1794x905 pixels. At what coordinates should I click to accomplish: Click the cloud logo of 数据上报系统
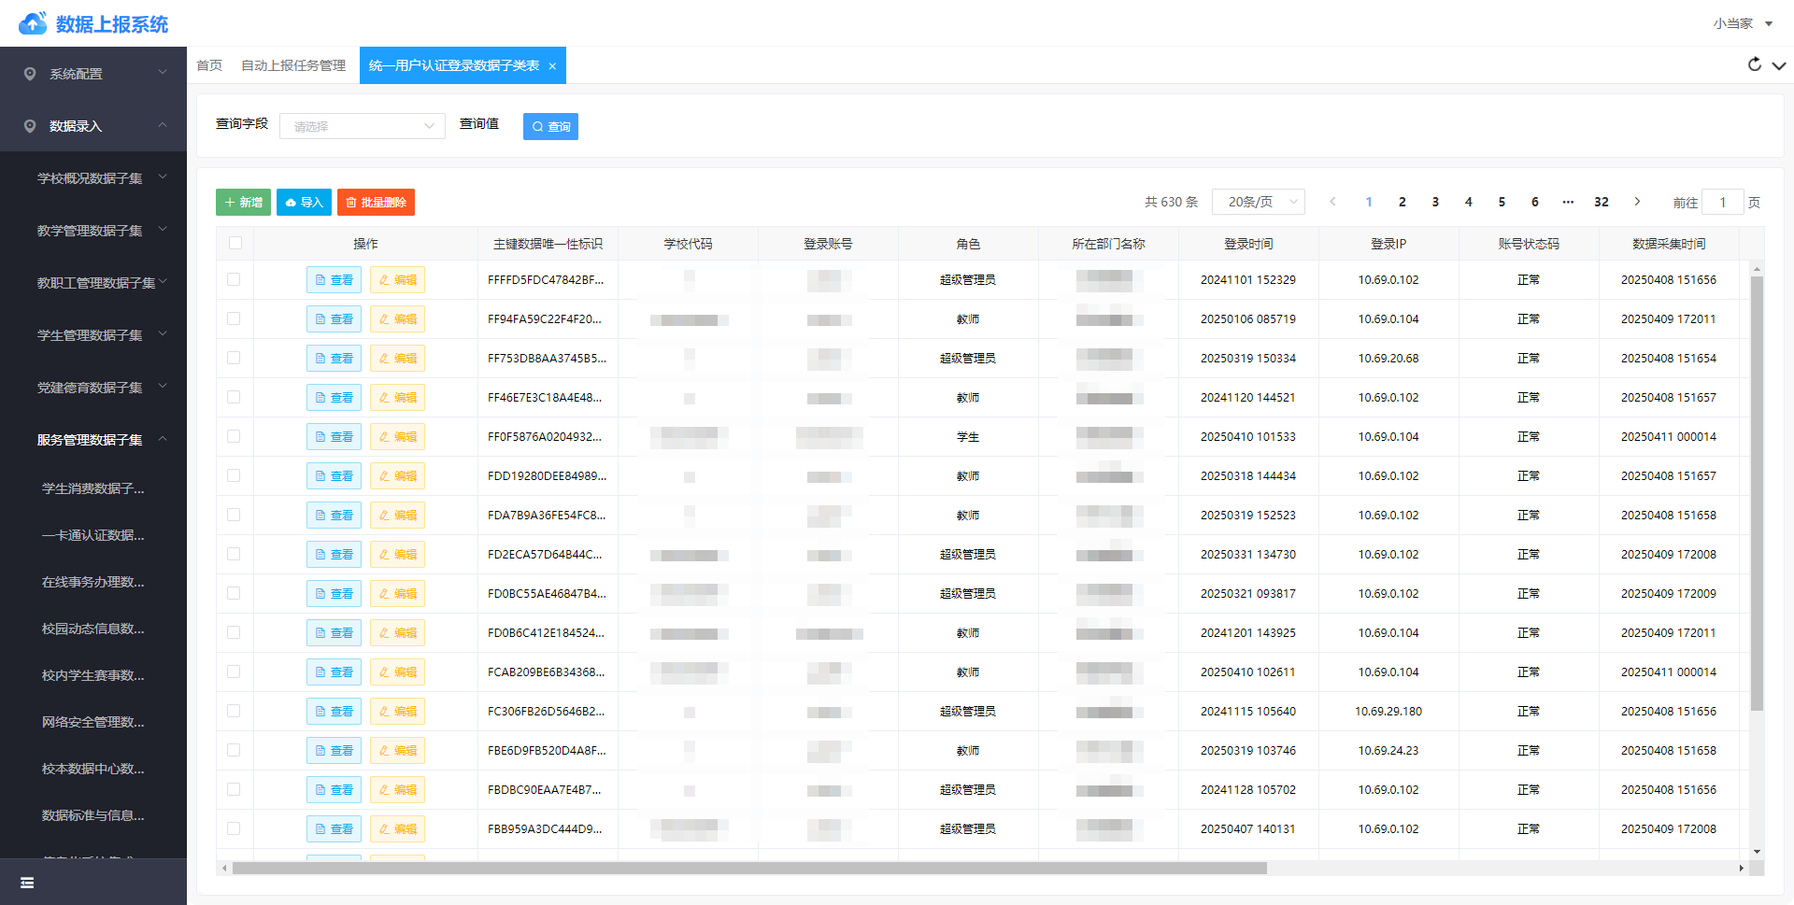[x=33, y=23]
